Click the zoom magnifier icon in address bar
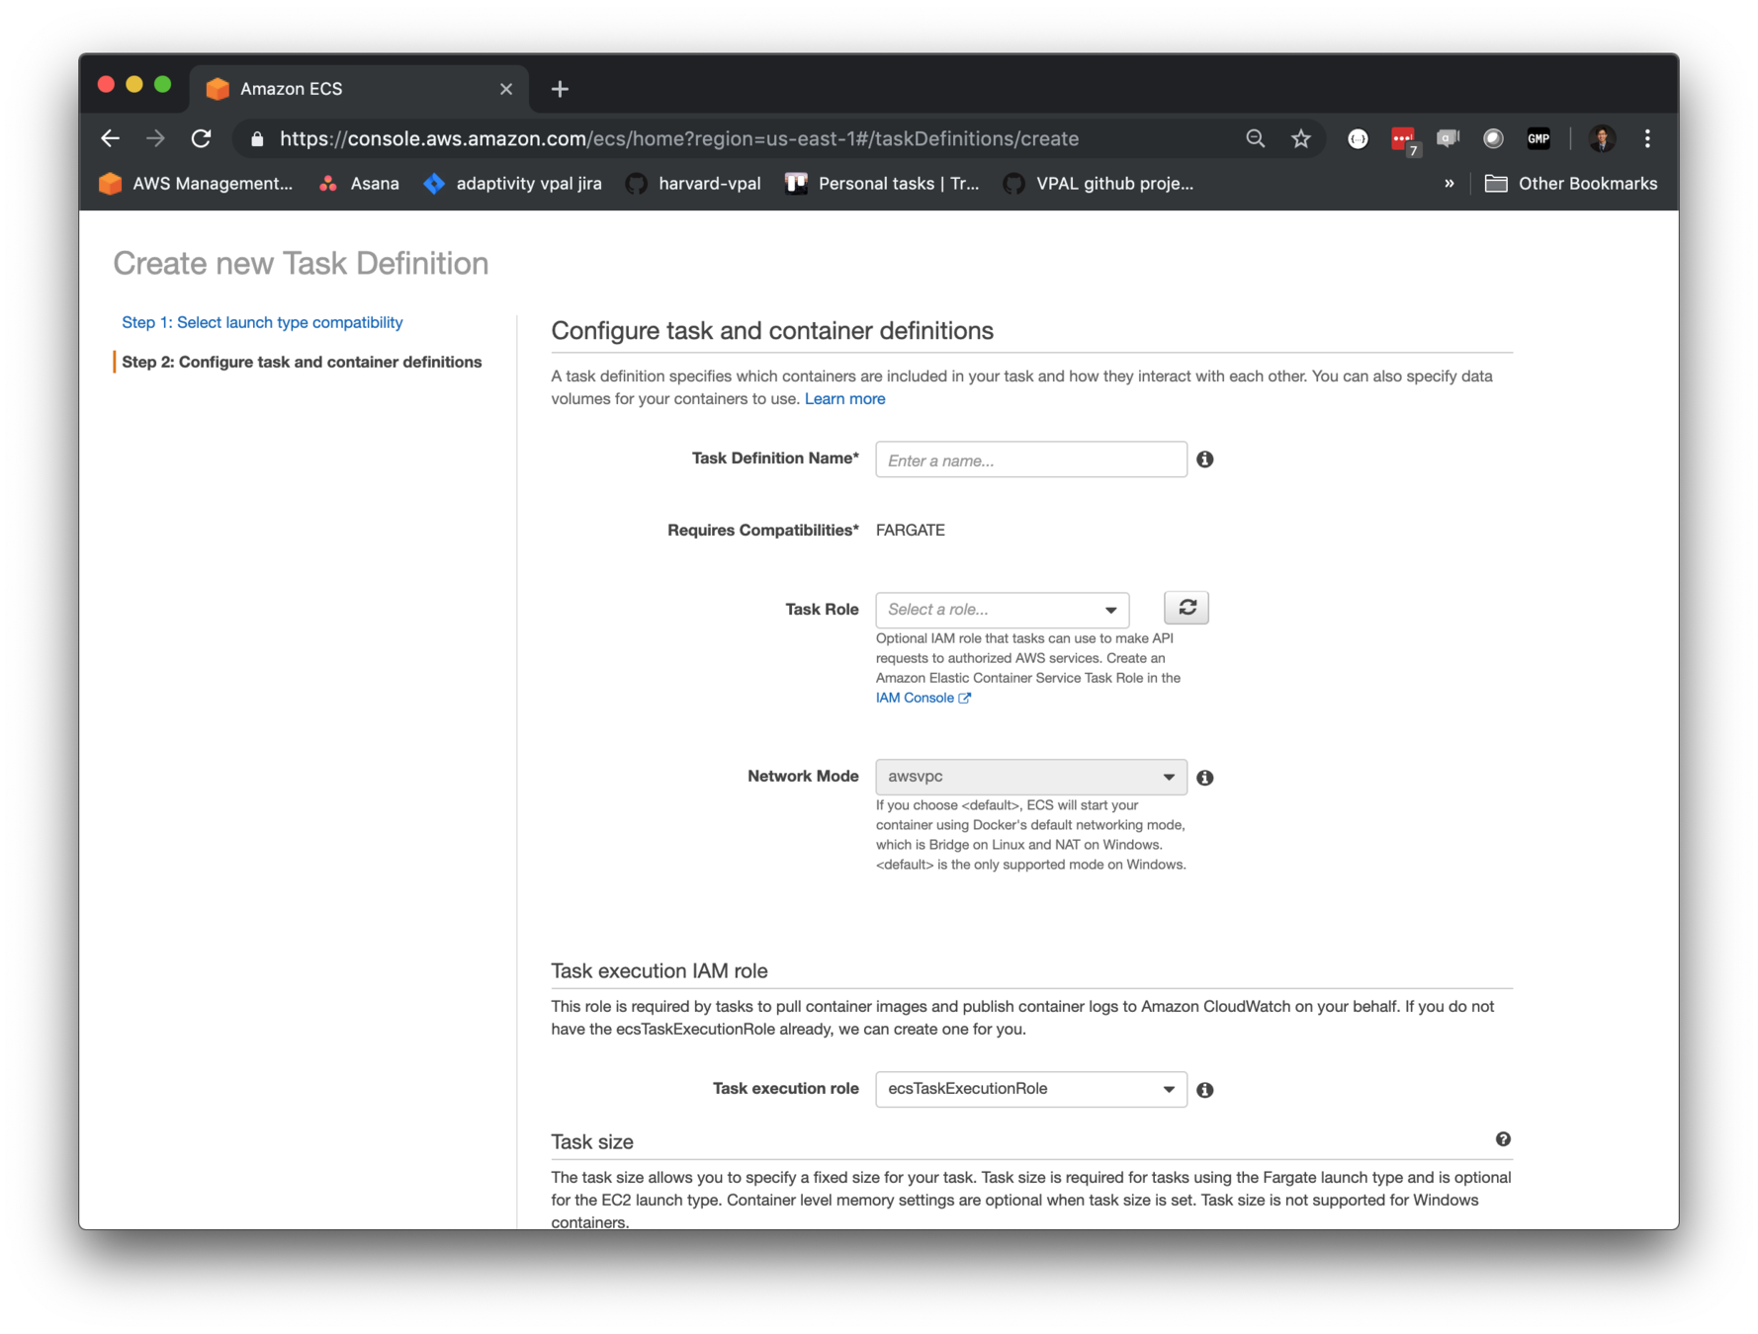This screenshot has width=1758, height=1334. pos(1255,138)
